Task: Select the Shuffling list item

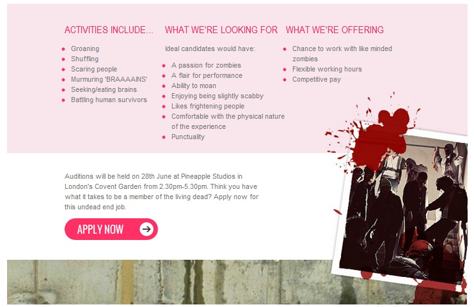Action: pos(84,59)
